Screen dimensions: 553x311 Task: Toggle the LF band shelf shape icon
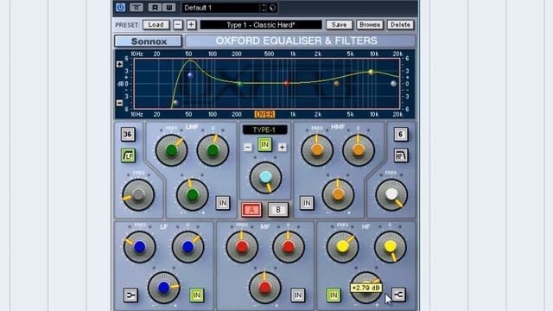coord(130,295)
